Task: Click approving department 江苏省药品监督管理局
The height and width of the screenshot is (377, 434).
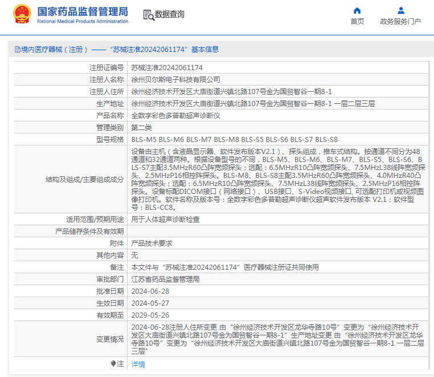Action: click(x=165, y=279)
